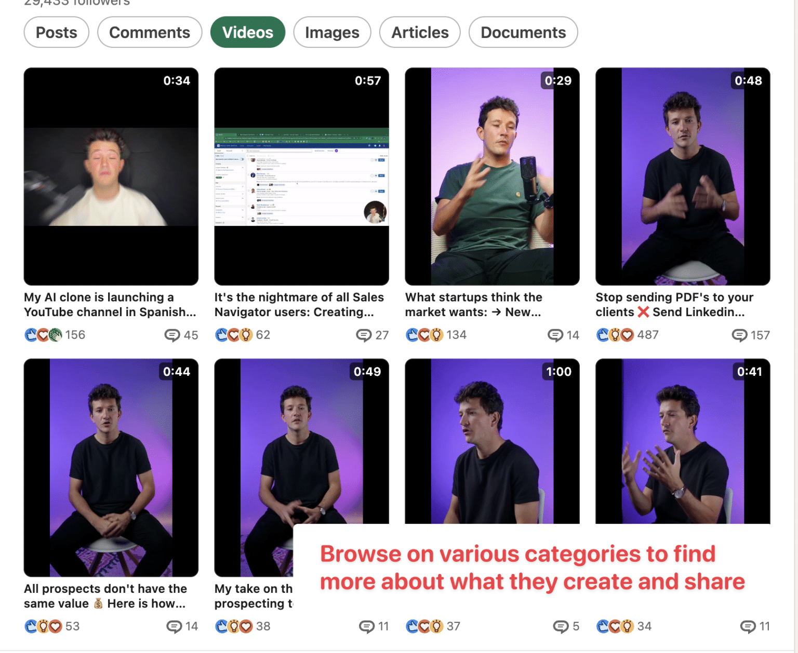The height and width of the screenshot is (653, 798).
Task: Click comment icon showing 157 comments
Action: click(x=739, y=335)
